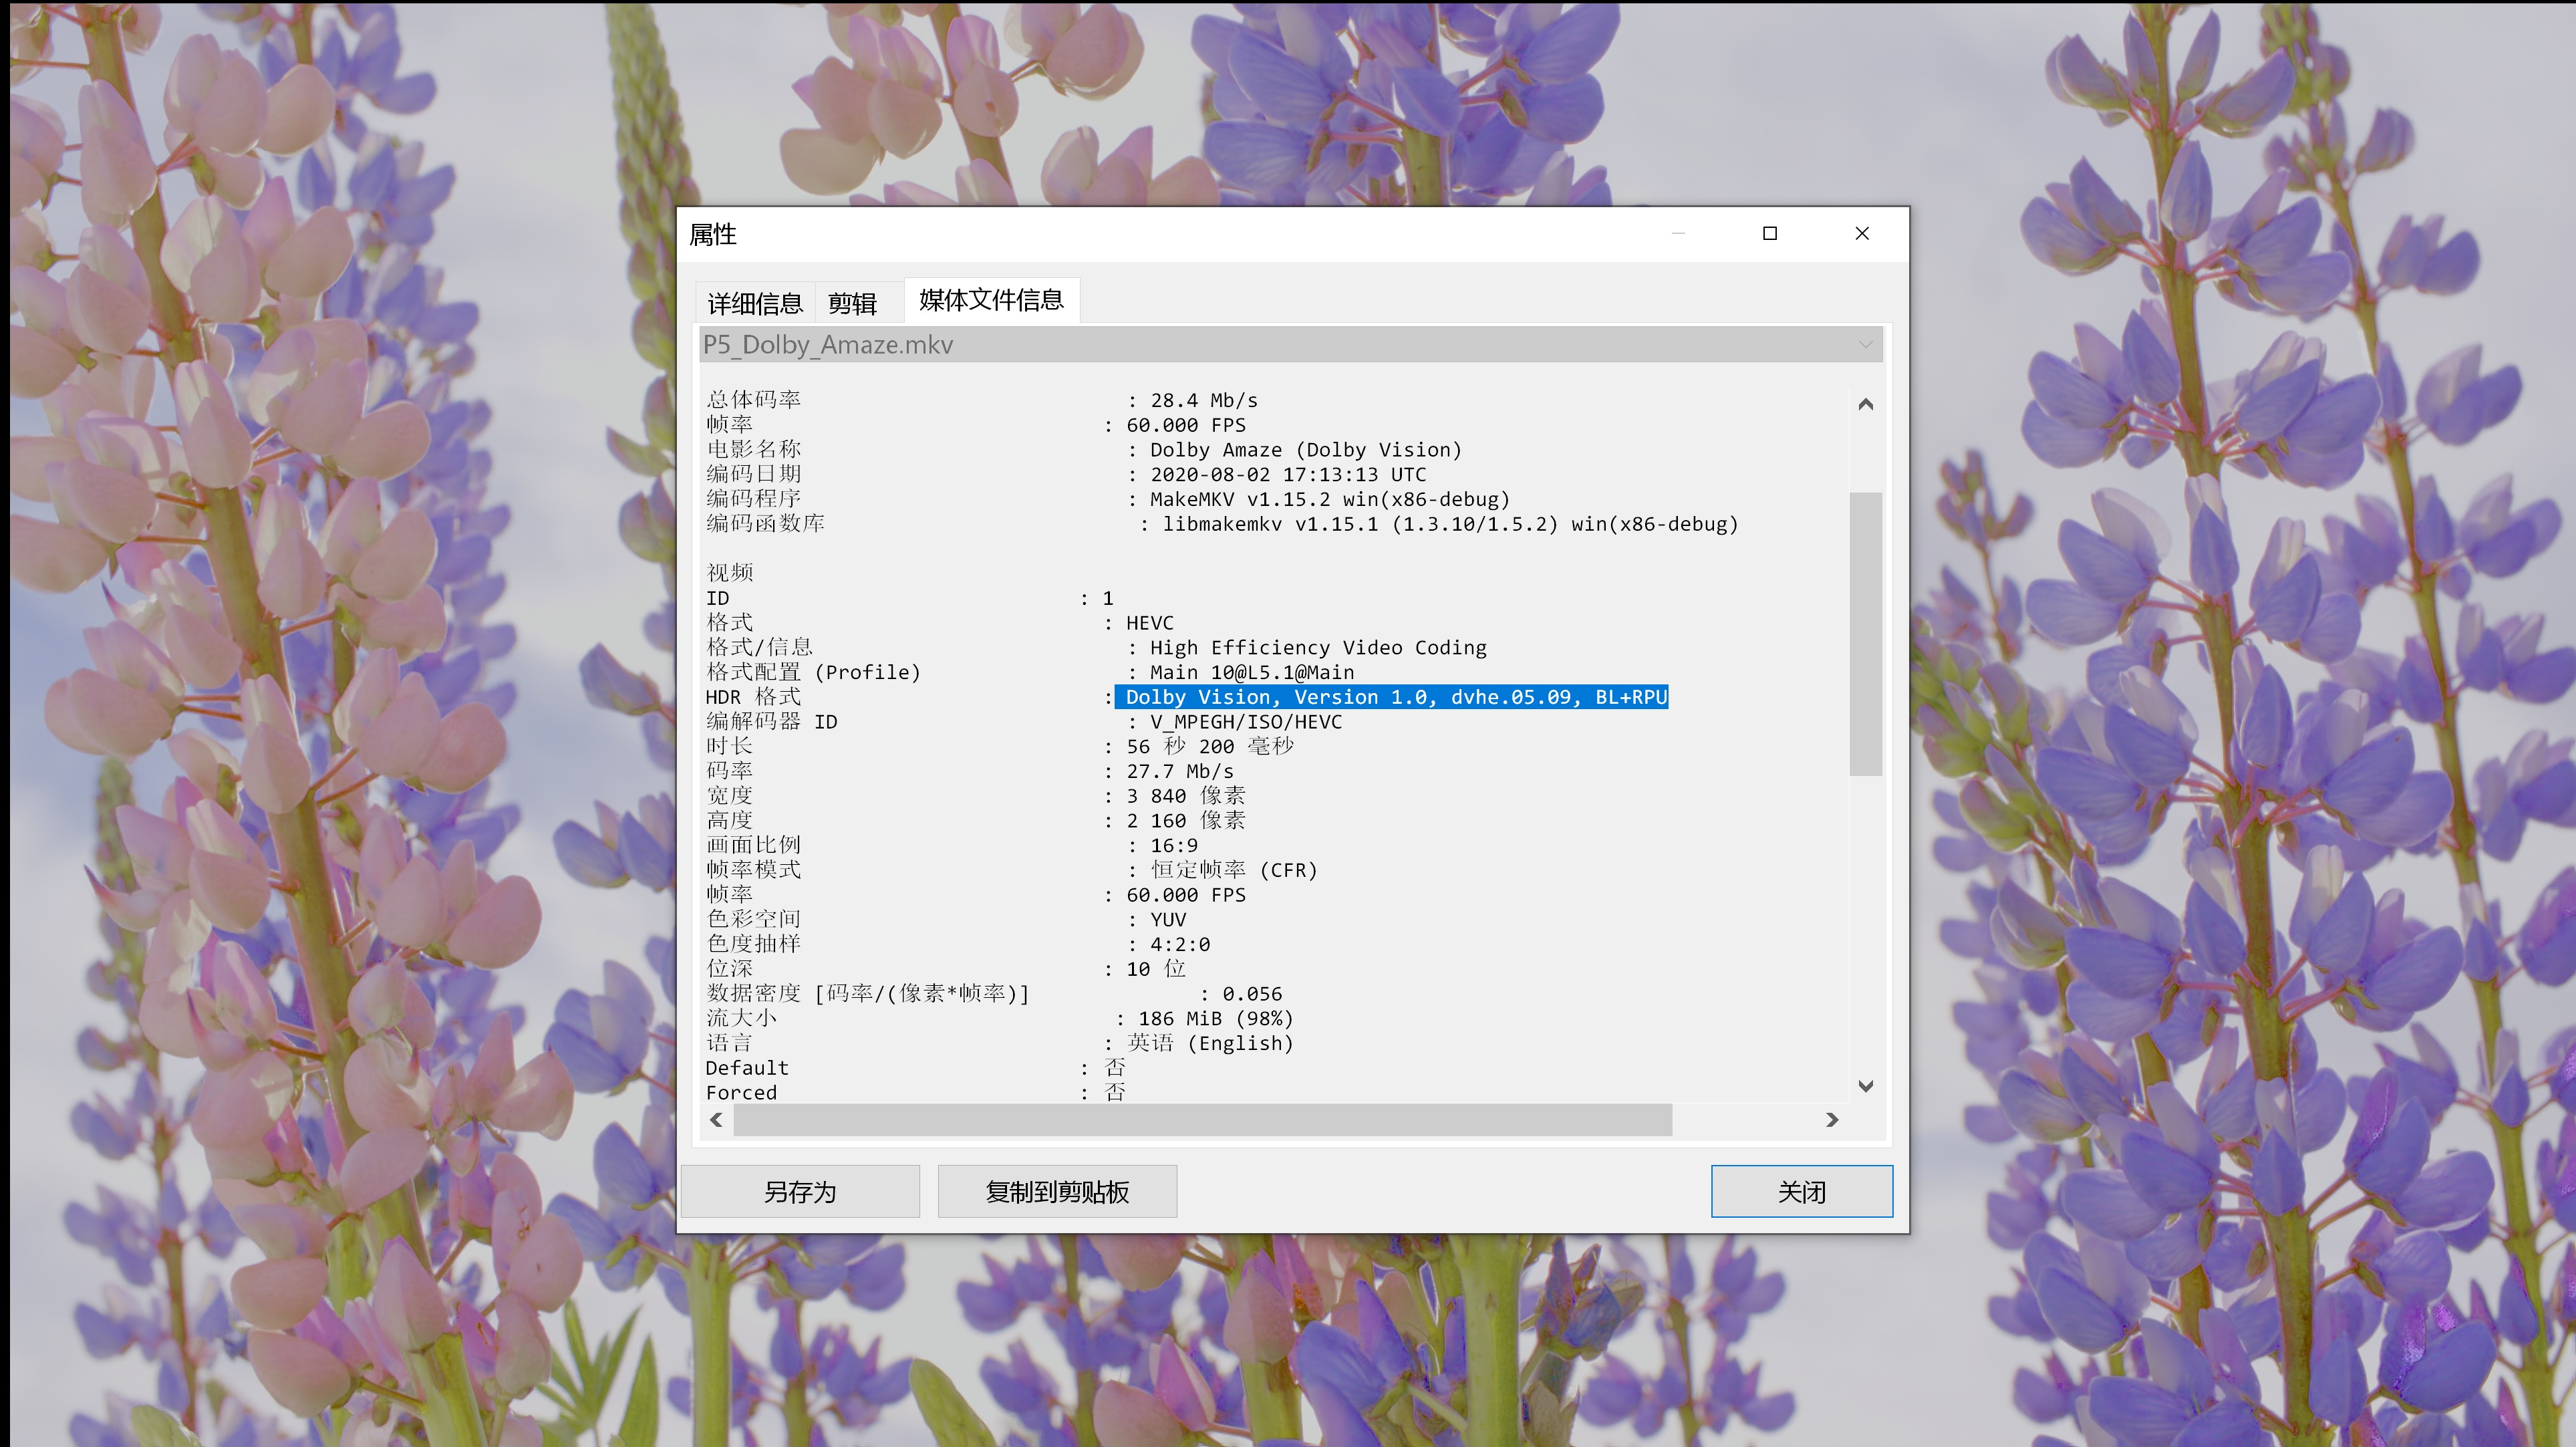Click 'High Efficiency Video Coding' text
2576x1447 pixels.
tap(1318, 648)
